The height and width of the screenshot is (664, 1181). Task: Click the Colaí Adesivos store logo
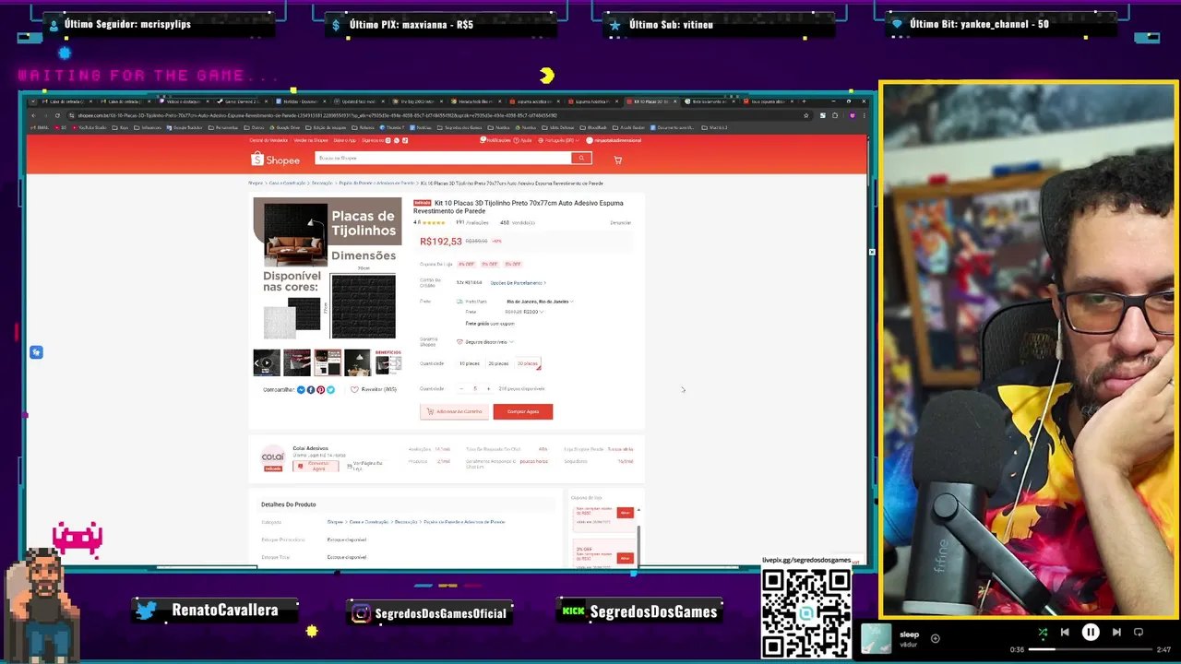(273, 456)
